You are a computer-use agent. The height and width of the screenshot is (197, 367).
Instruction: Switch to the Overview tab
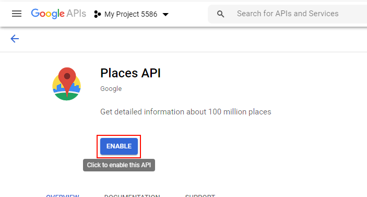coord(63,195)
